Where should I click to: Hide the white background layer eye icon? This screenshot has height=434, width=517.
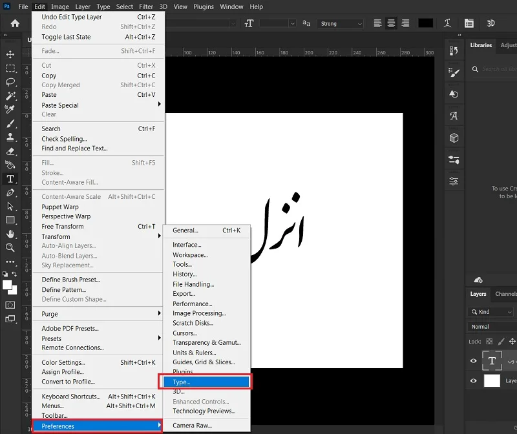pos(474,381)
